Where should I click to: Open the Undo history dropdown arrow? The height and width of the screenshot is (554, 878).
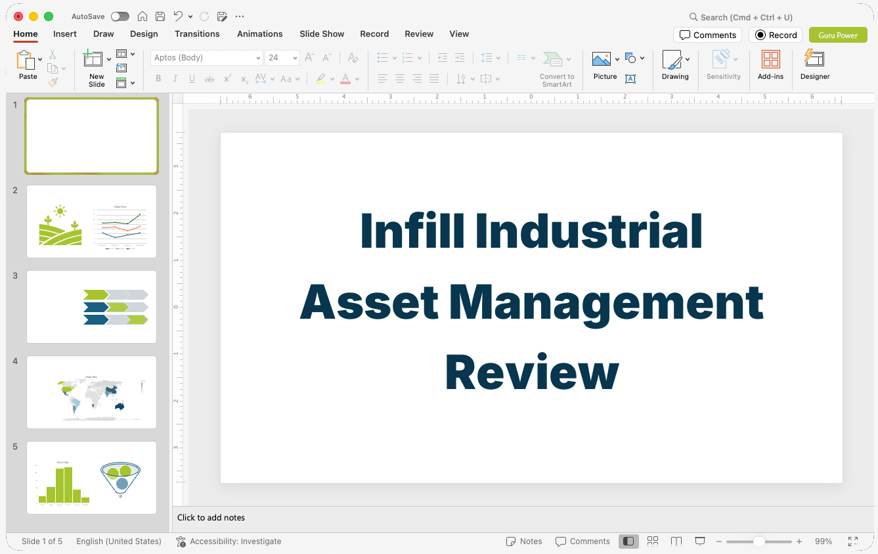click(190, 16)
